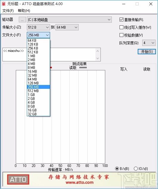Select highlighted 256 MB list entry
This screenshot has height=189, width=158.
click(x=38, y=87)
